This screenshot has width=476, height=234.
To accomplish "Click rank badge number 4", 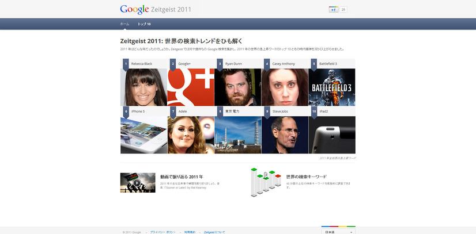I will [267, 65].
